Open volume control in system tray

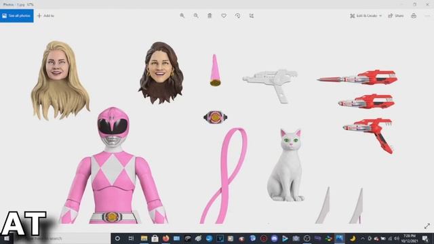(x=396, y=238)
